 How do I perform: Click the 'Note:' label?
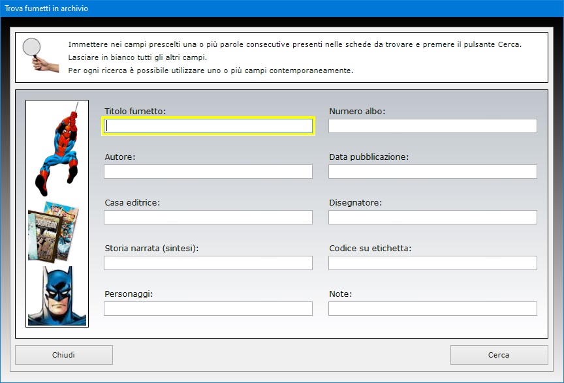(341, 294)
